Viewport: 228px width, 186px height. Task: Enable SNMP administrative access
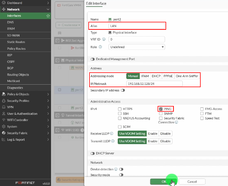161,113
